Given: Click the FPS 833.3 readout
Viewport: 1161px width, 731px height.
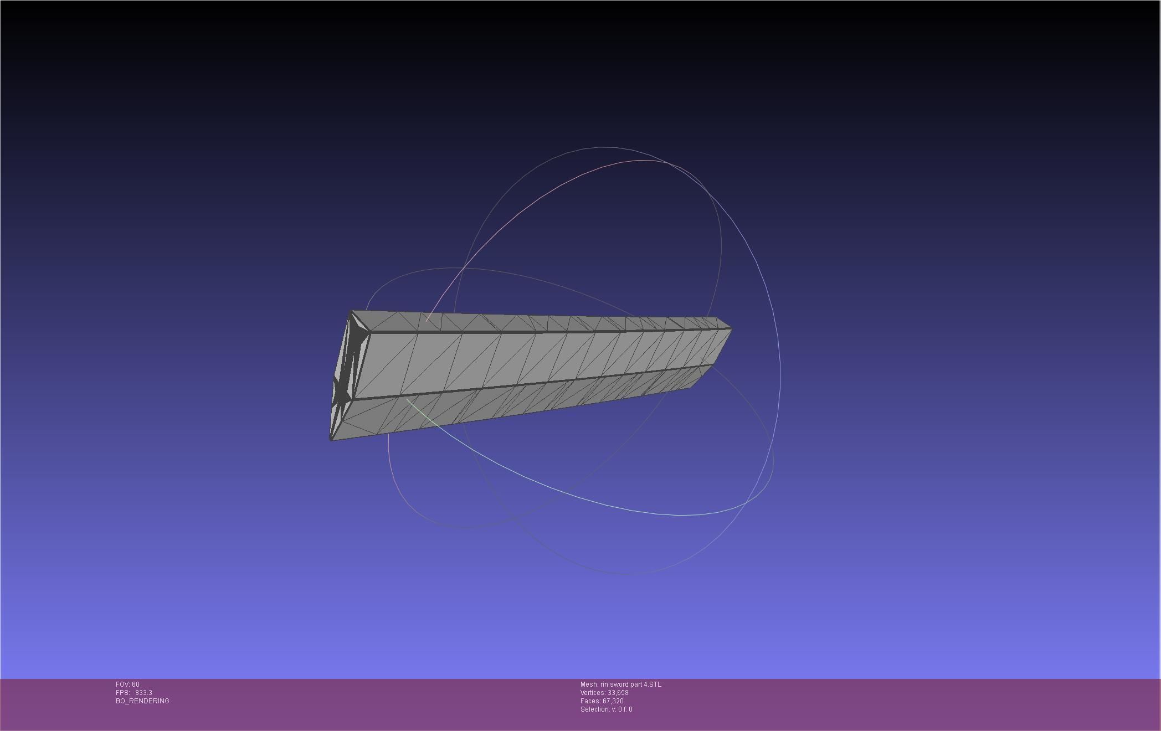Looking at the screenshot, I should pyautogui.click(x=134, y=693).
